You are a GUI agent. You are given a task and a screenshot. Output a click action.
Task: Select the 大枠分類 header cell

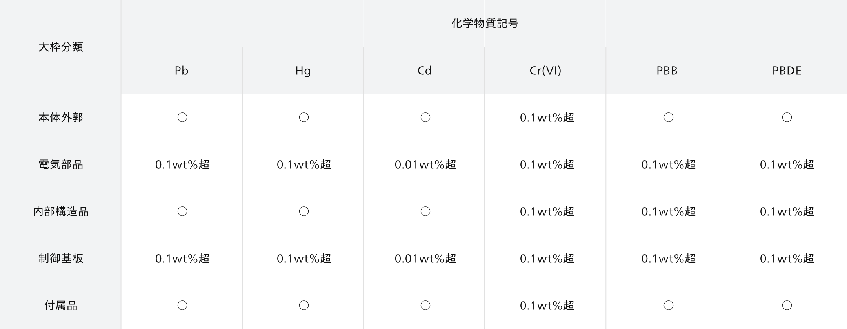coord(60,47)
